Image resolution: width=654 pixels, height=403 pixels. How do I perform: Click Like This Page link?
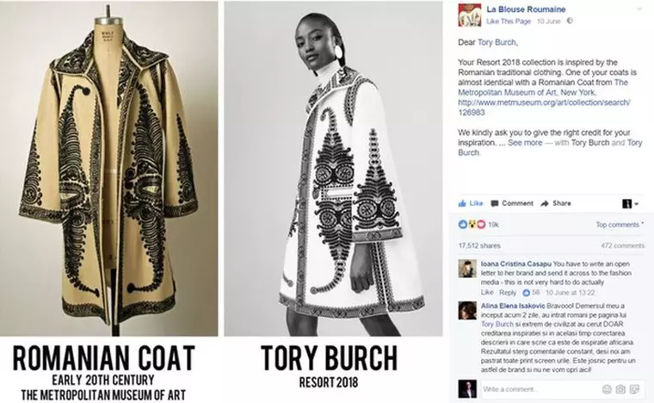pos(509,20)
